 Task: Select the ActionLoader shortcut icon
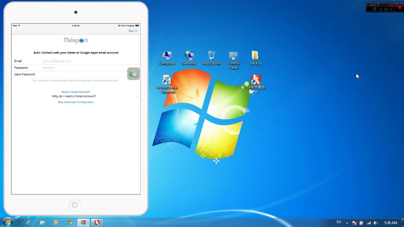pyautogui.click(x=167, y=84)
